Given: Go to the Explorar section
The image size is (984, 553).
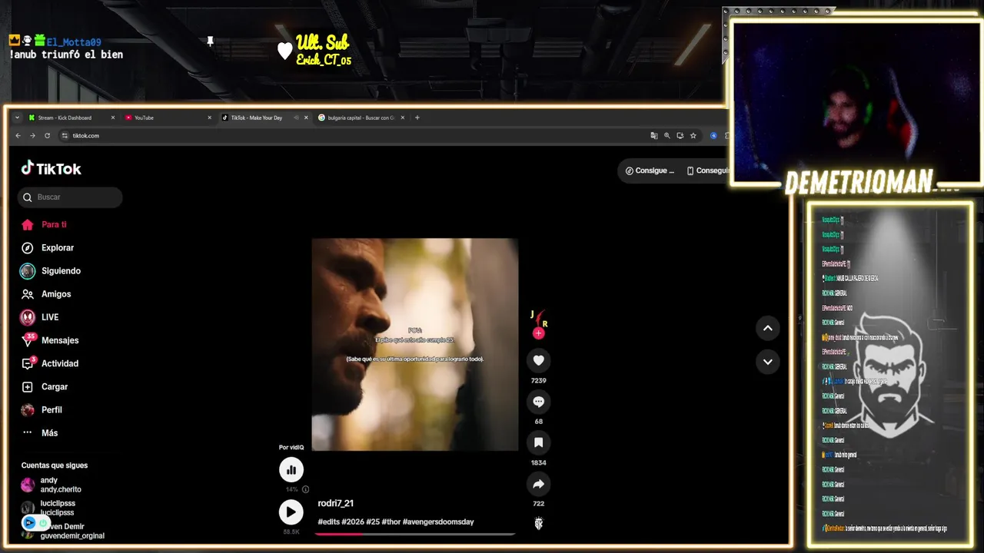Looking at the screenshot, I should (x=48, y=247).
